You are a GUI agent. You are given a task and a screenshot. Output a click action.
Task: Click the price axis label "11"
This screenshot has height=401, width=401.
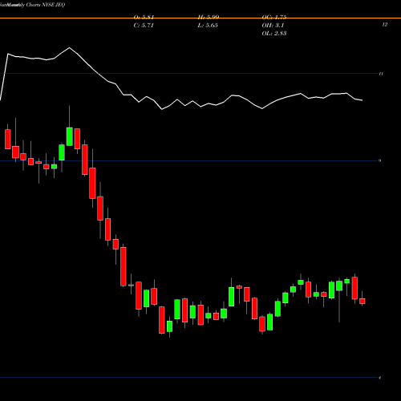(381, 74)
